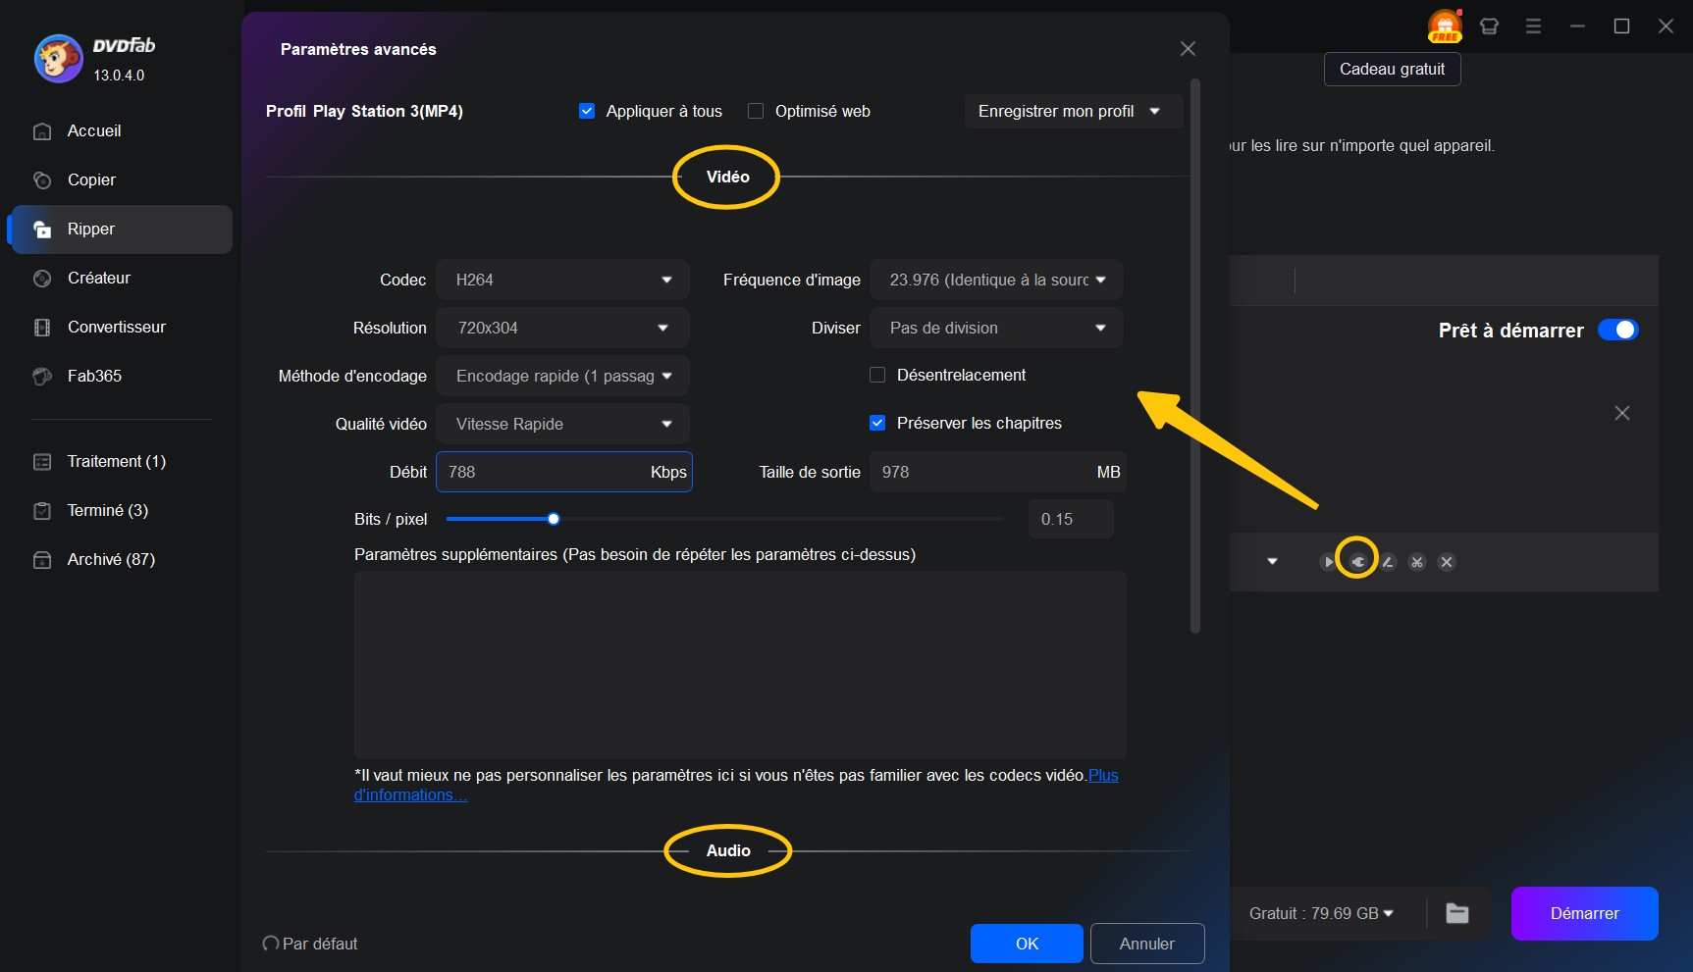
Task: Select Ripper in the sidebar
Action: (x=90, y=229)
